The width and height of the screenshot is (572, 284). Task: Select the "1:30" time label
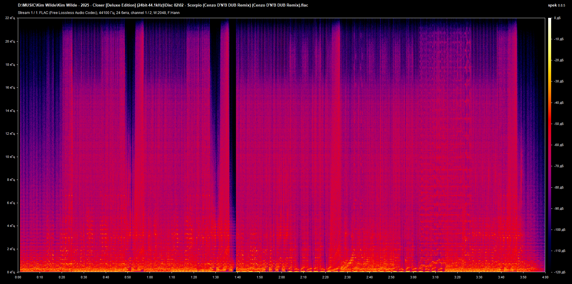click(x=216, y=277)
